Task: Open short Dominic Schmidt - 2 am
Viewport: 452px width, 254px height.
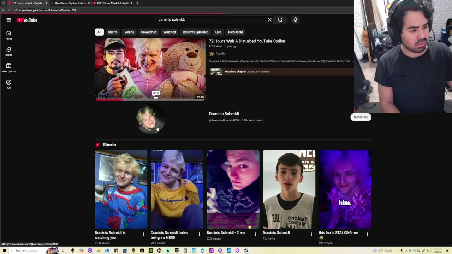Action: [233, 189]
